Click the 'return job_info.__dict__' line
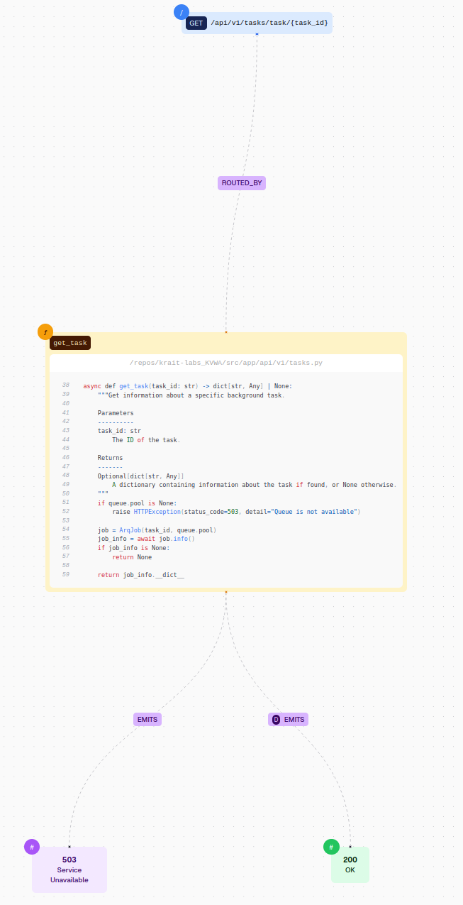 coord(141,575)
